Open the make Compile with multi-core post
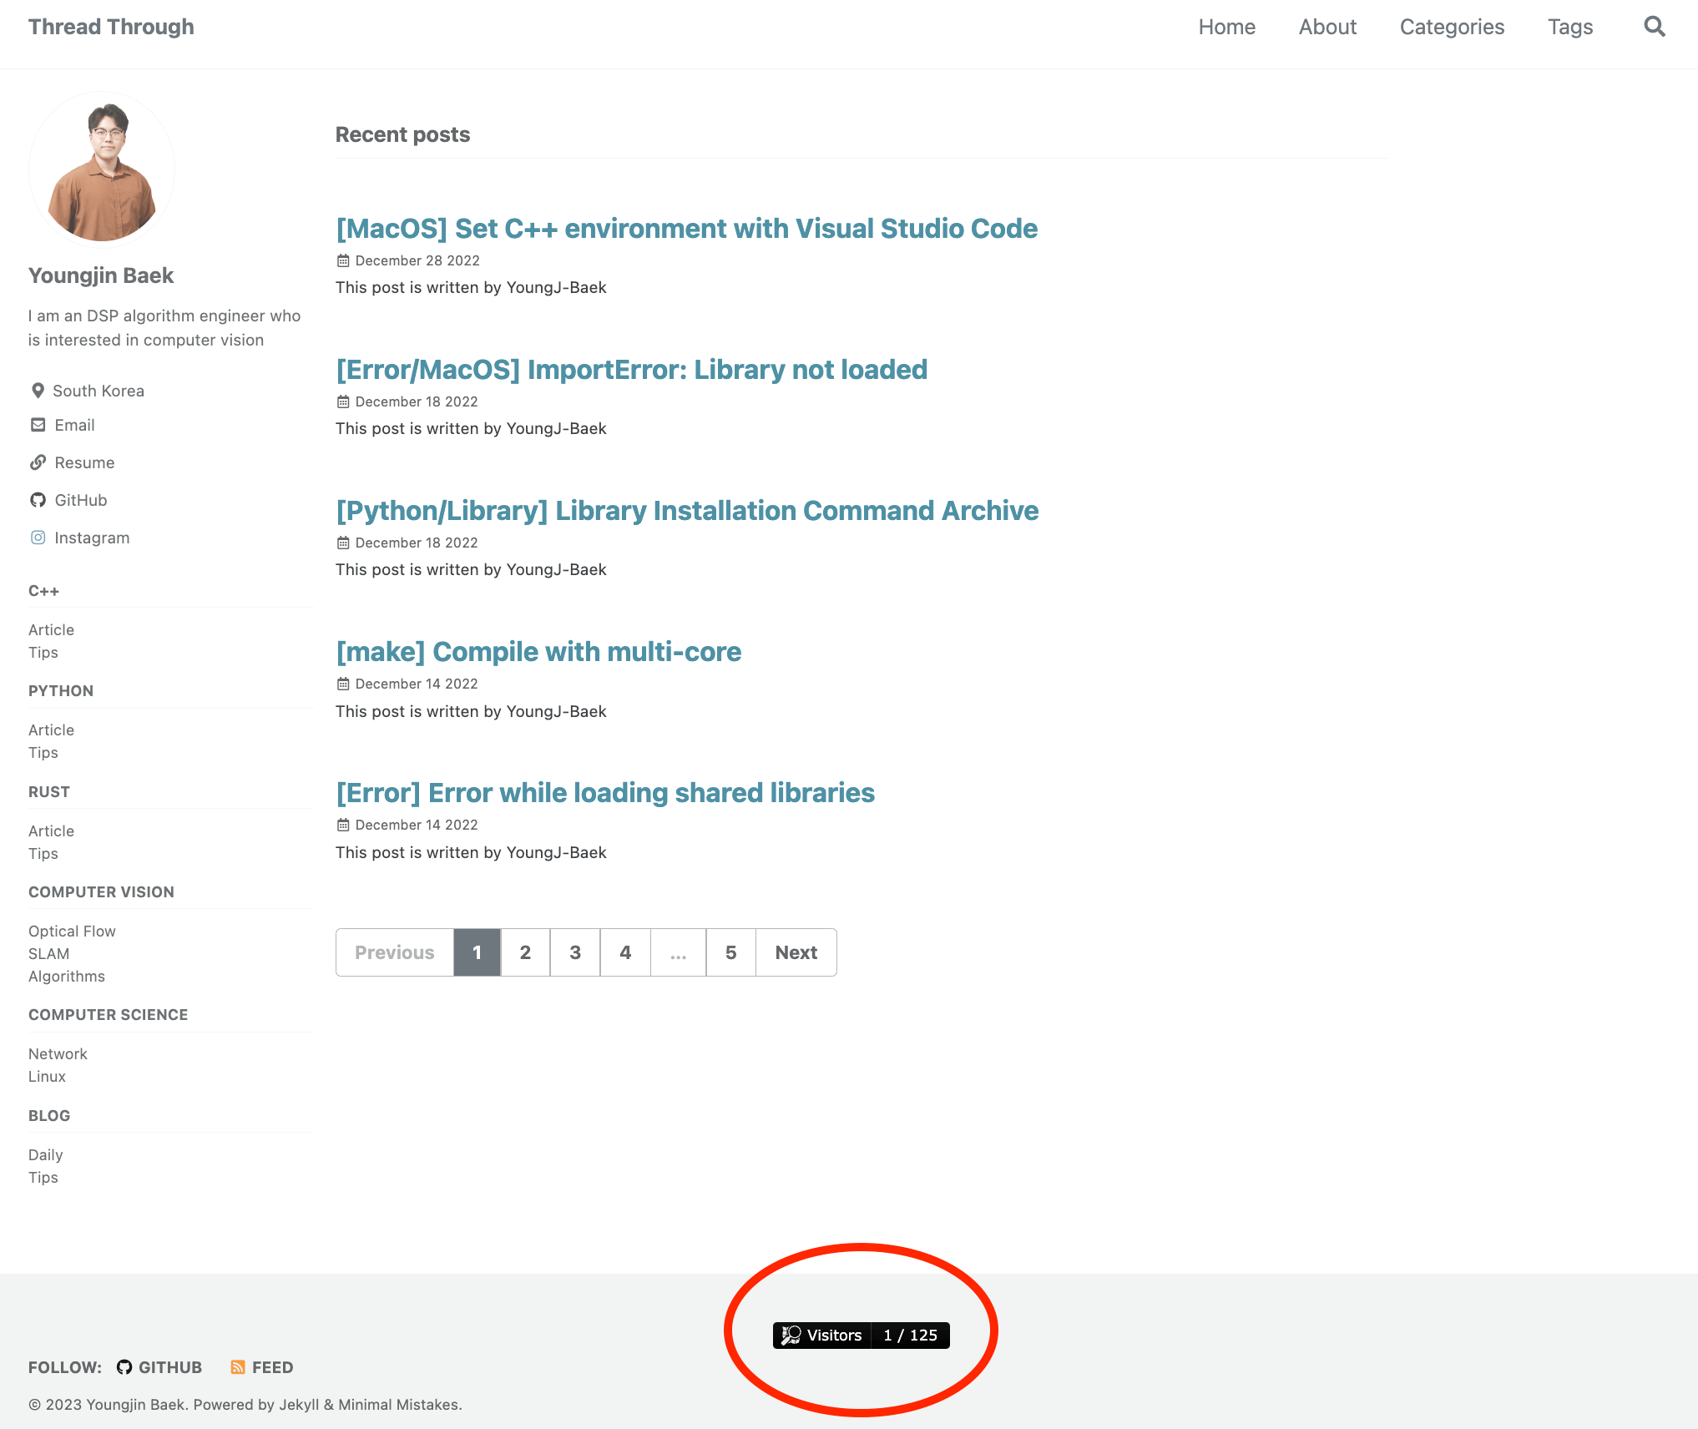 pos(538,652)
